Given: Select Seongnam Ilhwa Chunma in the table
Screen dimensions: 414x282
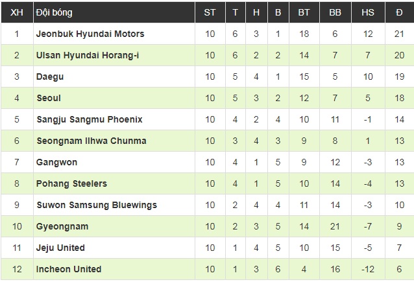Looking at the screenshot, I should tap(91, 141).
